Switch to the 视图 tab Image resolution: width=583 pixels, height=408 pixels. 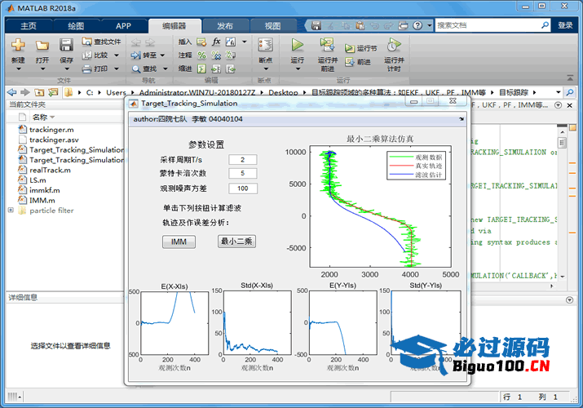[272, 25]
